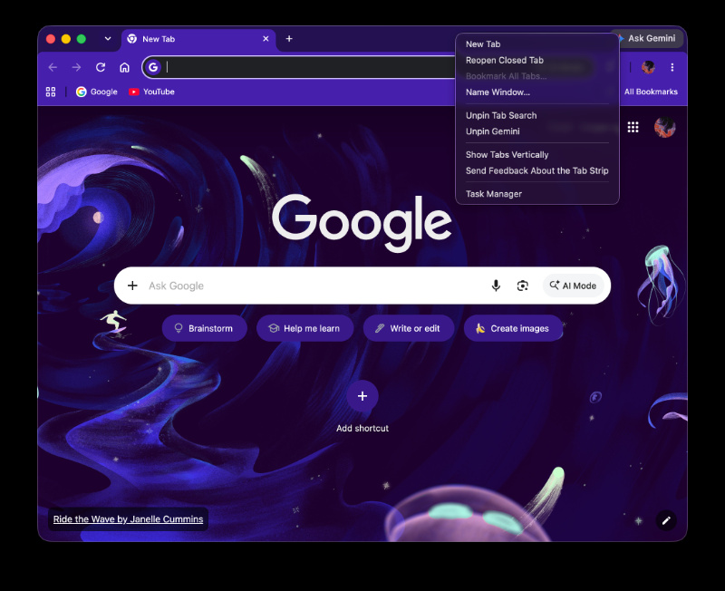This screenshot has height=591, width=725.
Task: Search by image with Lens icon
Action: (523, 286)
